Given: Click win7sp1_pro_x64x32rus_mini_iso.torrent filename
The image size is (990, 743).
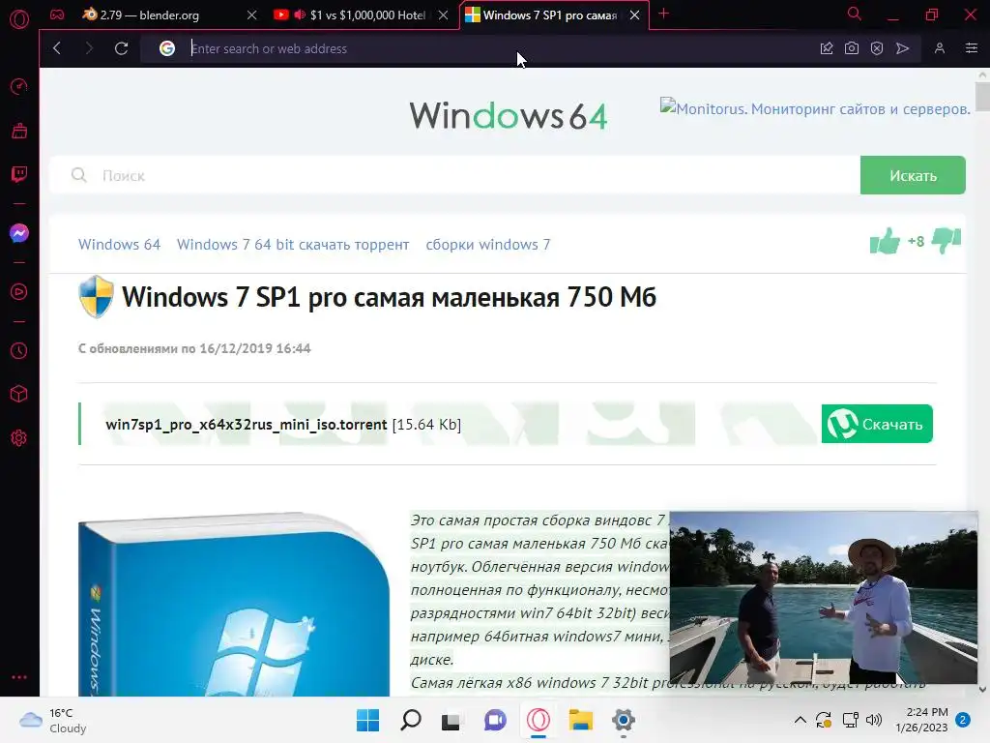Looking at the screenshot, I should [x=247, y=424].
